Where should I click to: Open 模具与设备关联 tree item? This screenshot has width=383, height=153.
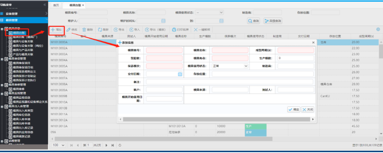point(23,42)
